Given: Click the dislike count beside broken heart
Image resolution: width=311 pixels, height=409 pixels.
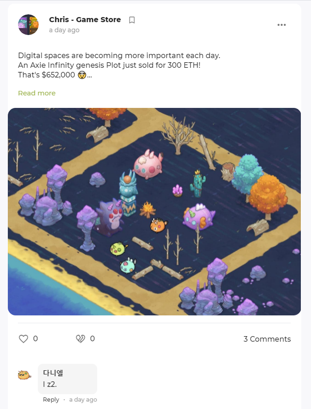Looking at the screenshot, I should (x=92, y=338).
